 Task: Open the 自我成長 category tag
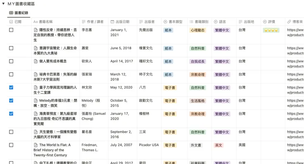pyautogui.click(x=198, y=61)
